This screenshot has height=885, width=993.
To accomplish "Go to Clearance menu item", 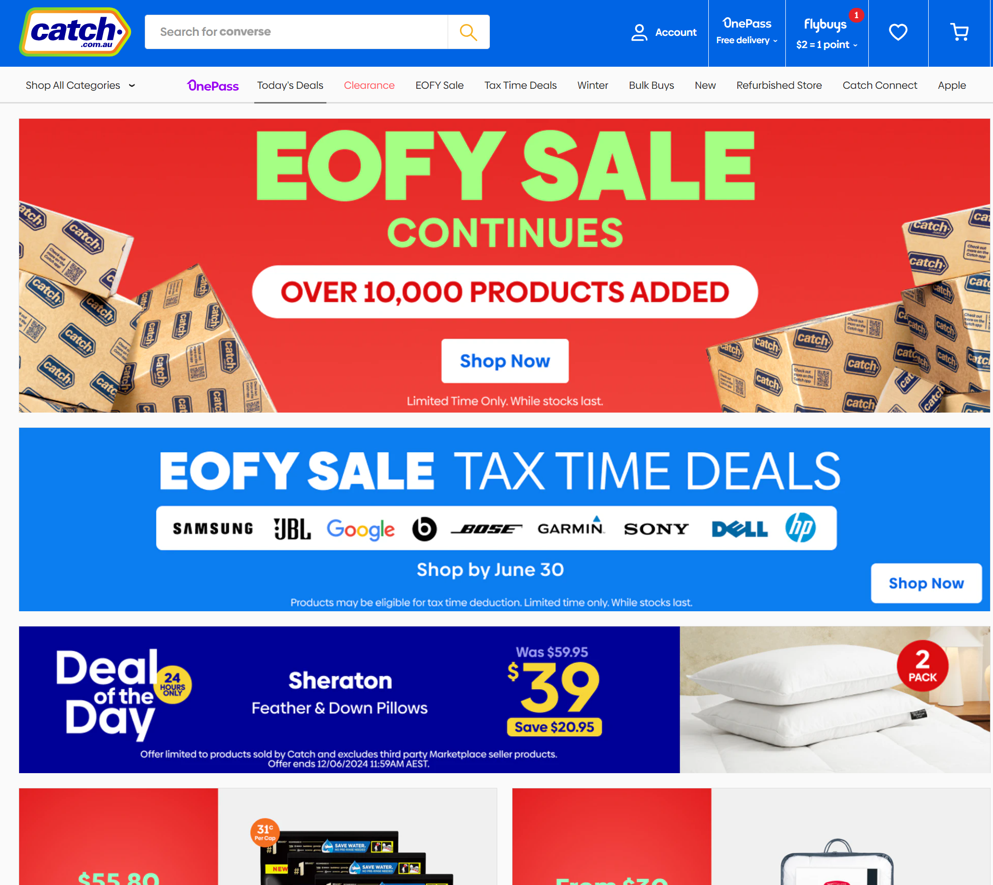I will (369, 85).
